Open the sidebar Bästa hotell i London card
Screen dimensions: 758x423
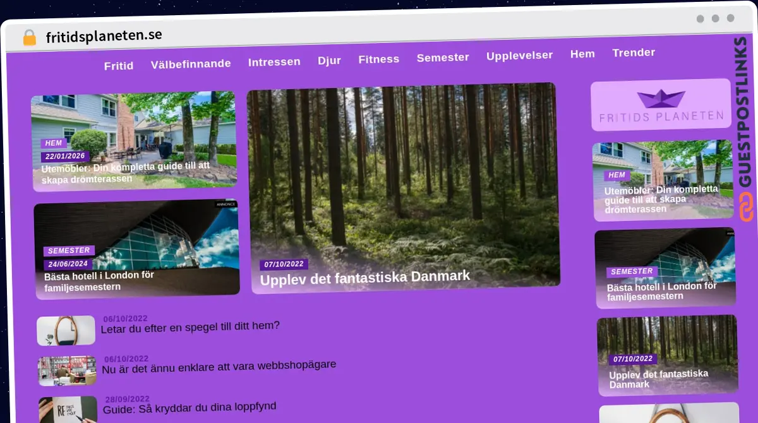665,268
